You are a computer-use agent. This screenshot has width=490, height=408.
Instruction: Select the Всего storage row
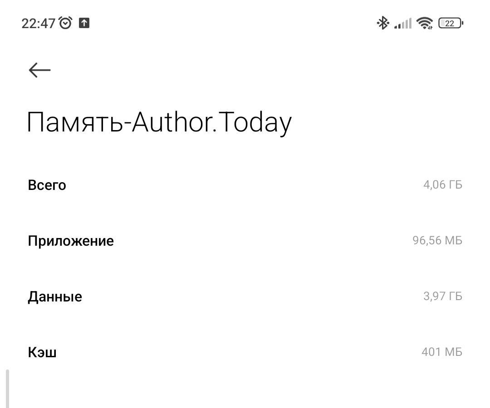pos(245,185)
